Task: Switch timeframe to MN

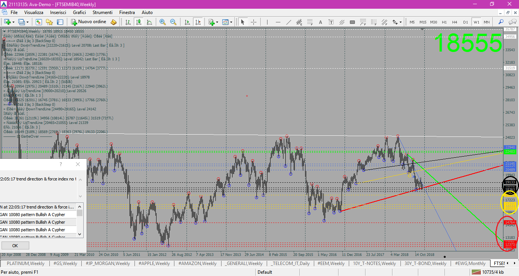Action: tap(486, 22)
